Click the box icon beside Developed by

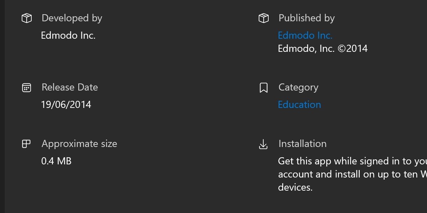tap(27, 18)
